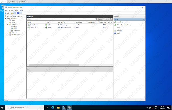Click the Up one level folder icon

[x=12, y=13]
